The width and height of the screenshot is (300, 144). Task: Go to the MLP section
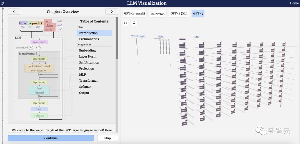tap(82, 74)
